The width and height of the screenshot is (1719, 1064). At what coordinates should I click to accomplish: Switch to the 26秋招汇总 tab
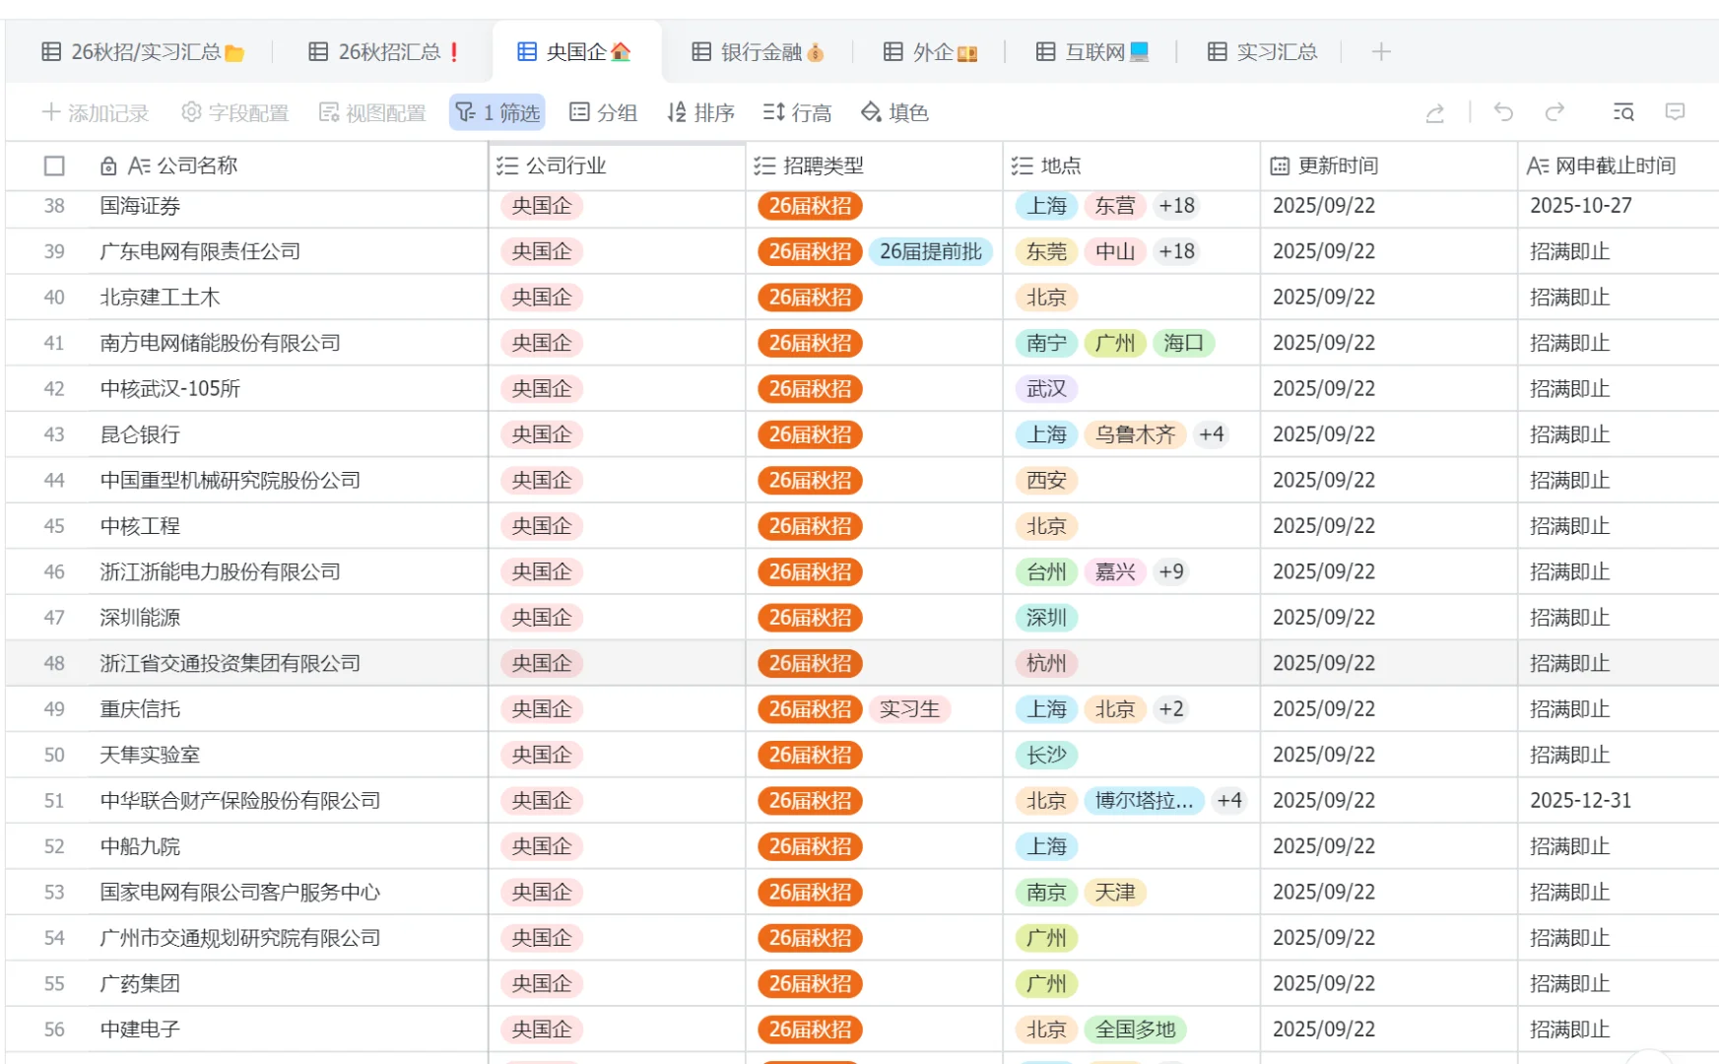tap(385, 52)
